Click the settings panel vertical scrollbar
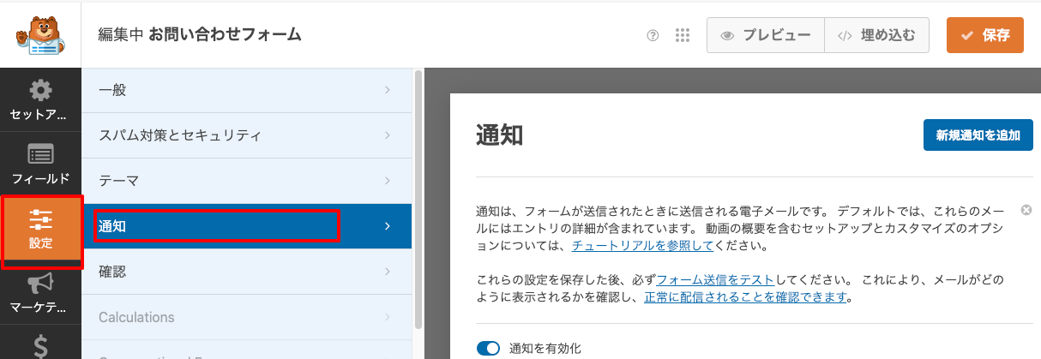 [418, 197]
